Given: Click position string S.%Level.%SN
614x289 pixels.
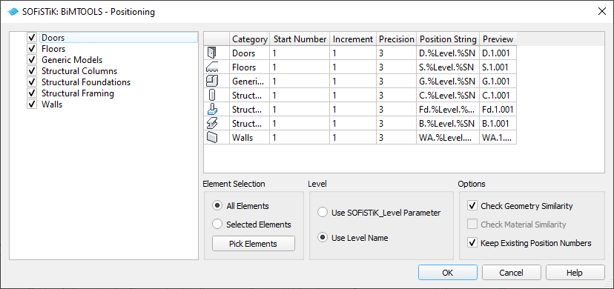Looking at the screenshot, I should pos(448,67).
